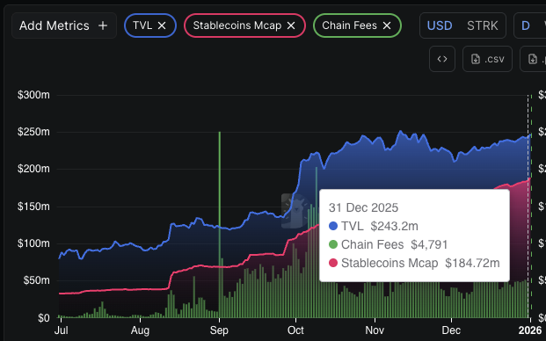Screen dimensions: 546x341
Task: Click the blue TVL dot in tooltip
Action: [333, 226]
